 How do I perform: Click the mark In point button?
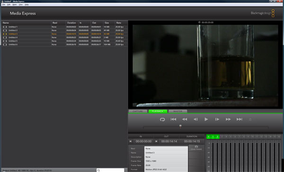pyautogui.click(x=131, y=141)
